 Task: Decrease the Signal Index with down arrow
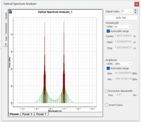135,13
